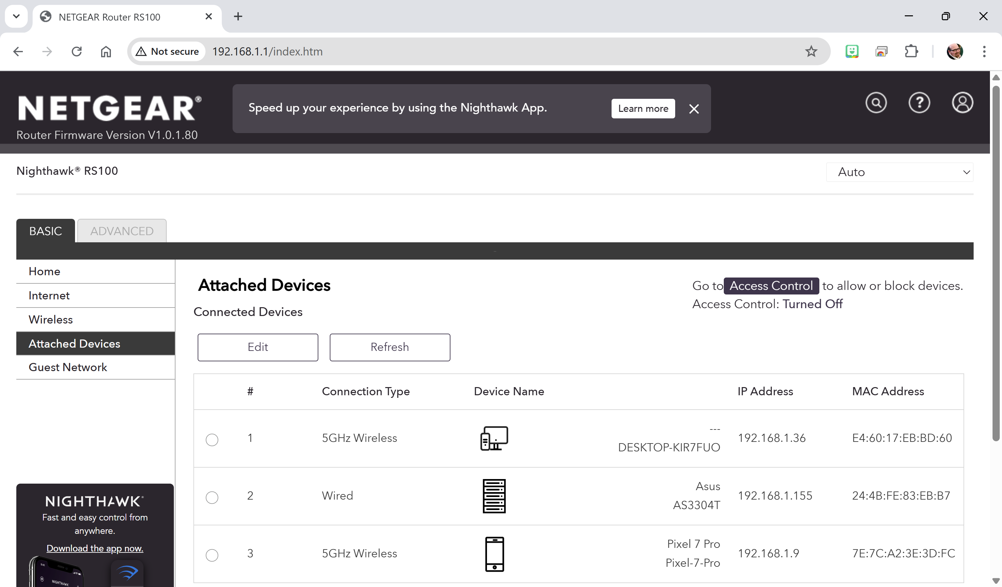Screen dimensions: 1002x587
Task: Click the Pixel-7-Pro device name
Action: (x=693, y=563)
